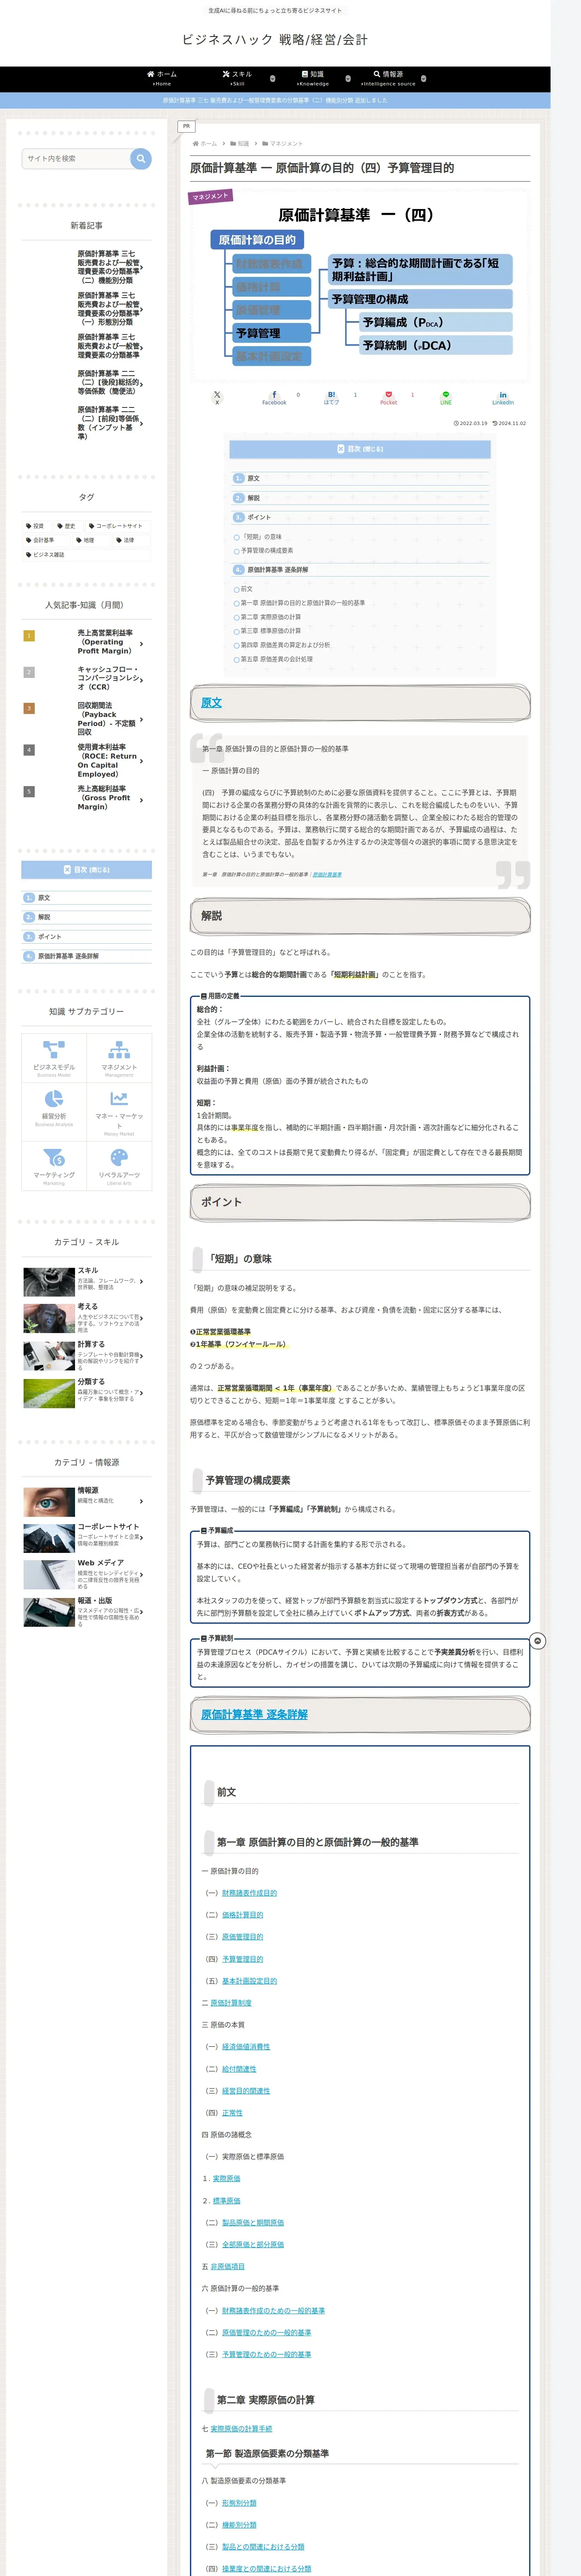Click chevron beside 考える category card
The width and height of the screenshot is (581, 2576).
pos(142,1318)
